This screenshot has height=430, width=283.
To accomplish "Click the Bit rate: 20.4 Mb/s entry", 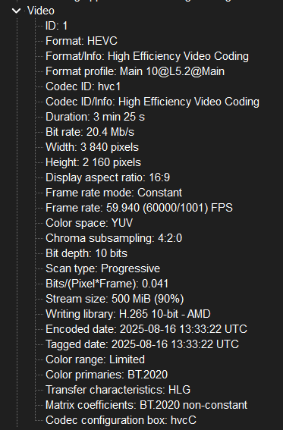I will click(90, 132).
